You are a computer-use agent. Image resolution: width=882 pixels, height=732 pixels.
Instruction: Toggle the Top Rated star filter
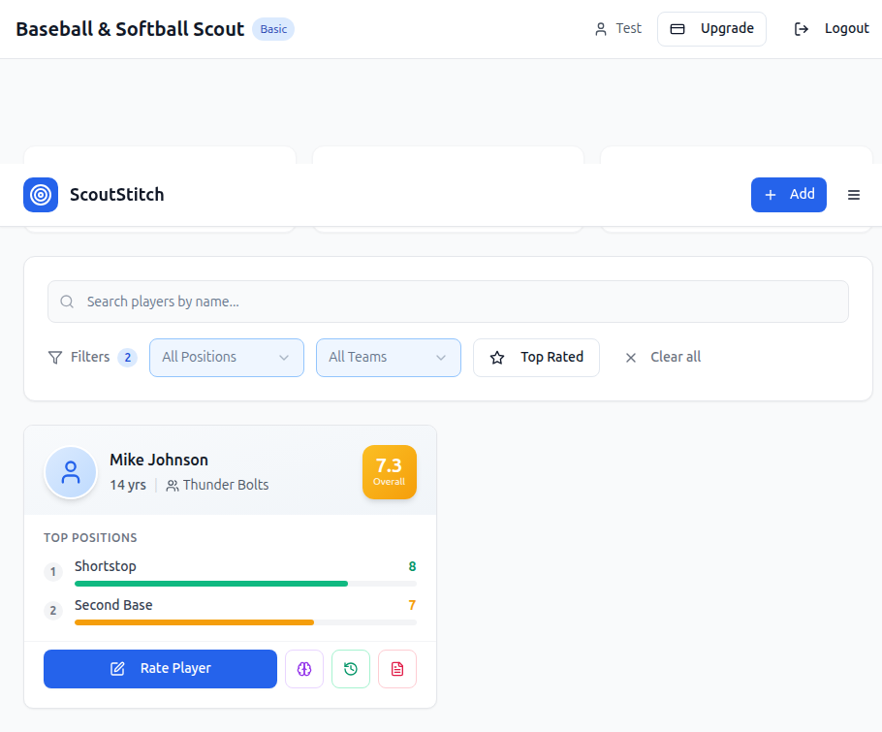(x=536, y=357)
